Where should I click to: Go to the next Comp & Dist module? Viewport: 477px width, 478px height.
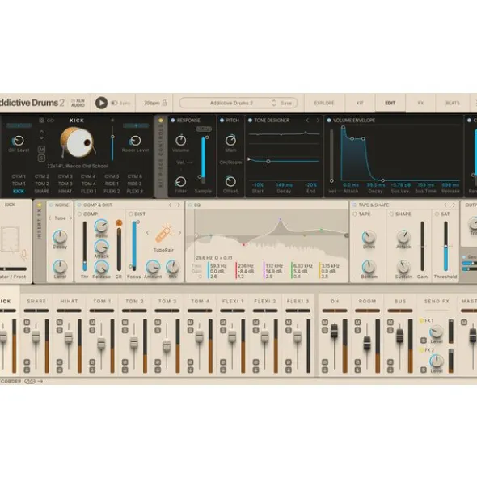point(179,205)
